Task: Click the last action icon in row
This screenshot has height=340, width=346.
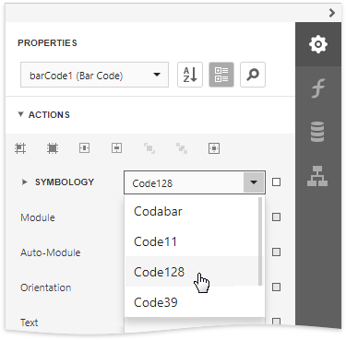Action: (214, 148)
